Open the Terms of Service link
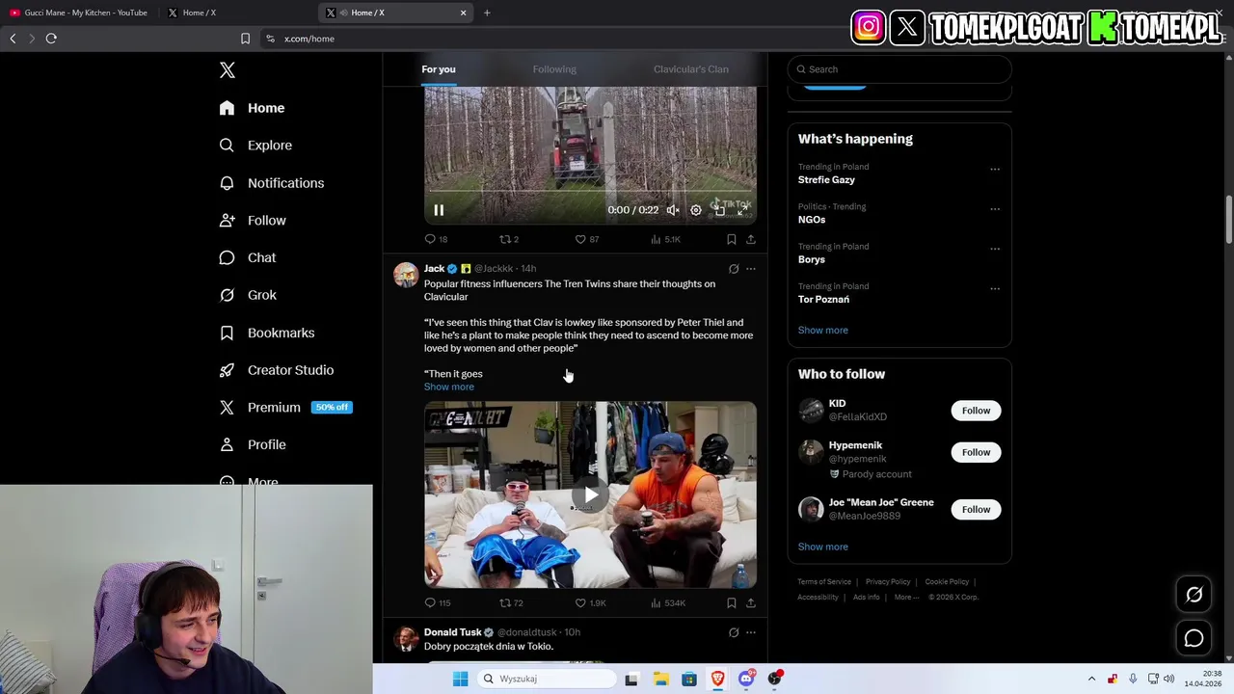This screenshot has width=1234, height=694. click(824, 582)
